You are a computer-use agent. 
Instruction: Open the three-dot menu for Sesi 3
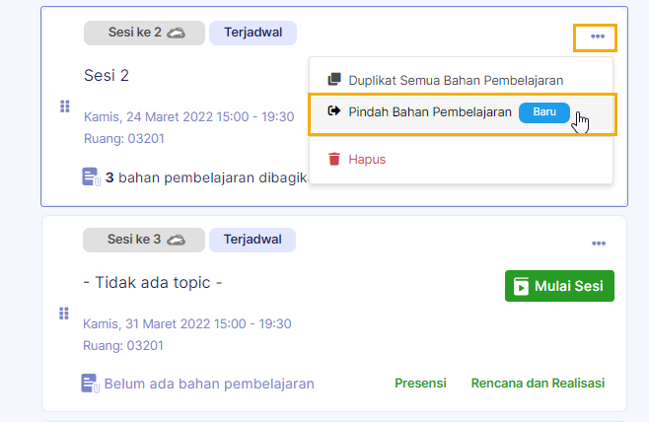(598, 244)
